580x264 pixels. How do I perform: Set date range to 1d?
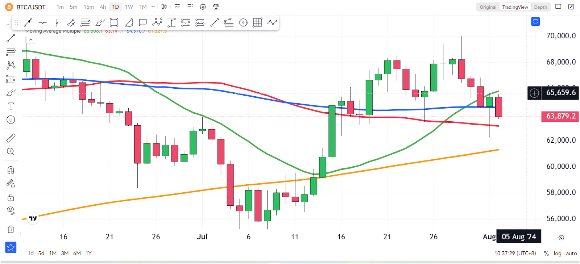click(31, 253)
